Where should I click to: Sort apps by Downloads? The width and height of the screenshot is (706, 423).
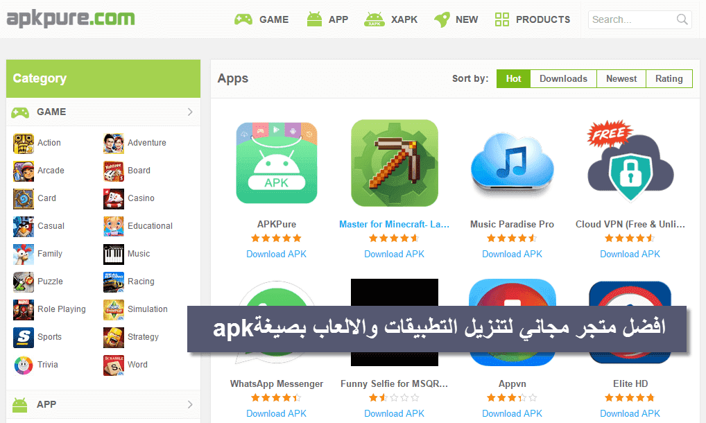click(x=563, y=79)
